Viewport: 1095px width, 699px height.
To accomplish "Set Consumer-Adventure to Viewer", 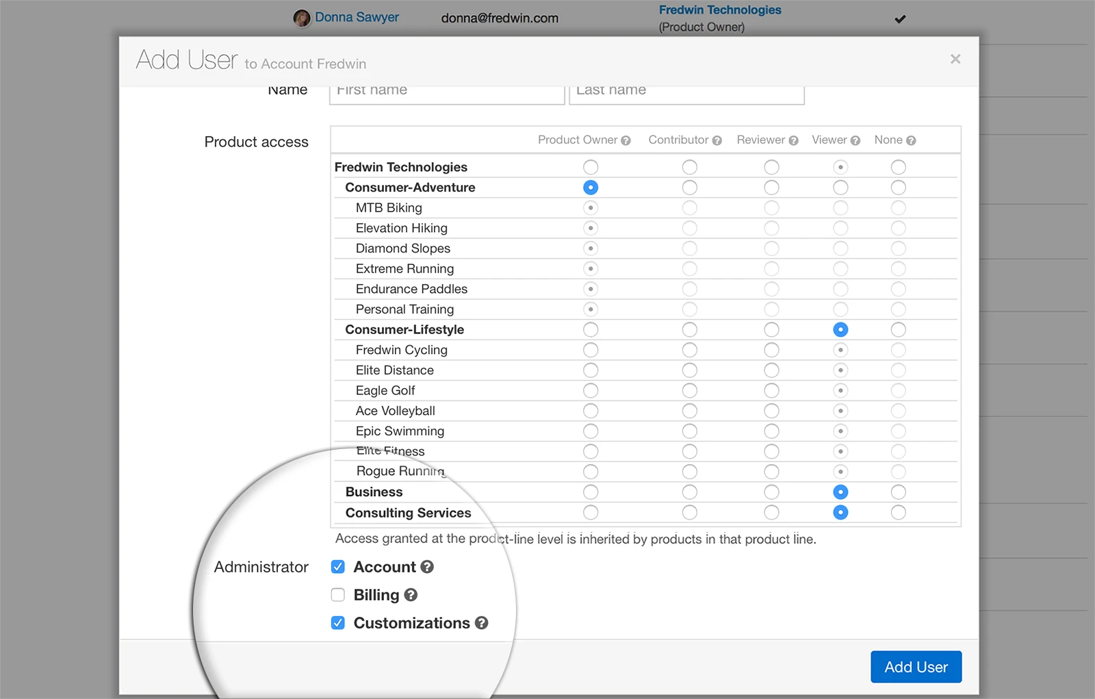I will click(840, 188).
